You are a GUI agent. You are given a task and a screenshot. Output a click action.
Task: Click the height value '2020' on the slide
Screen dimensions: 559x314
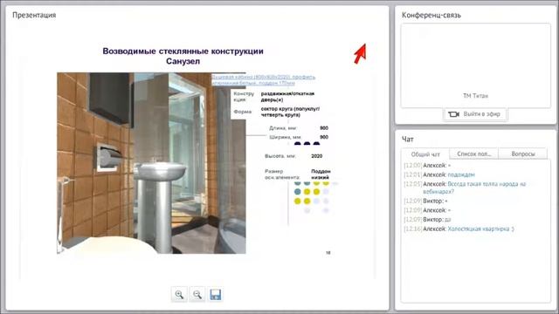pyautogui.click(x=316, y=156)
